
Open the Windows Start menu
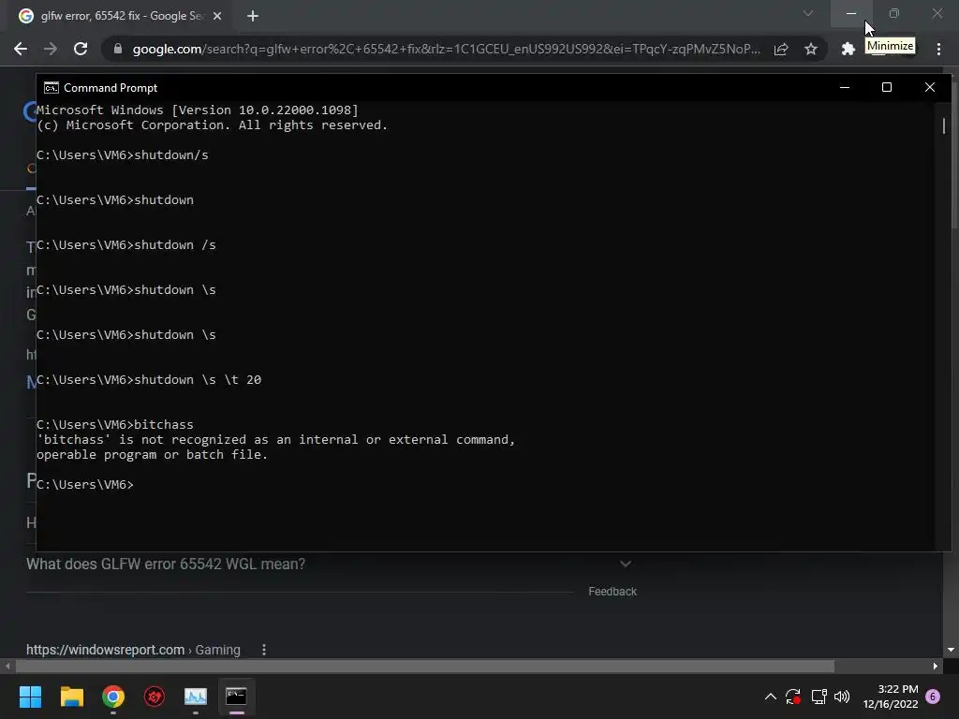pyautogui.click(x=30, y=697)
